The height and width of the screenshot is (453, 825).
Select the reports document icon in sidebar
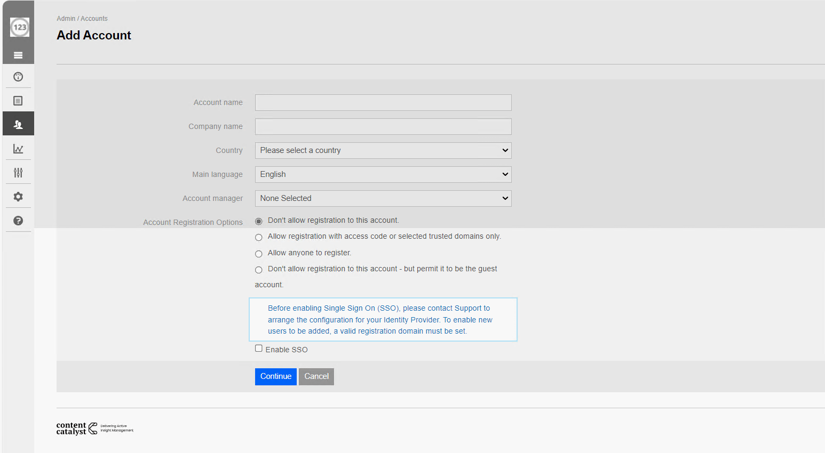click(18, 100)
